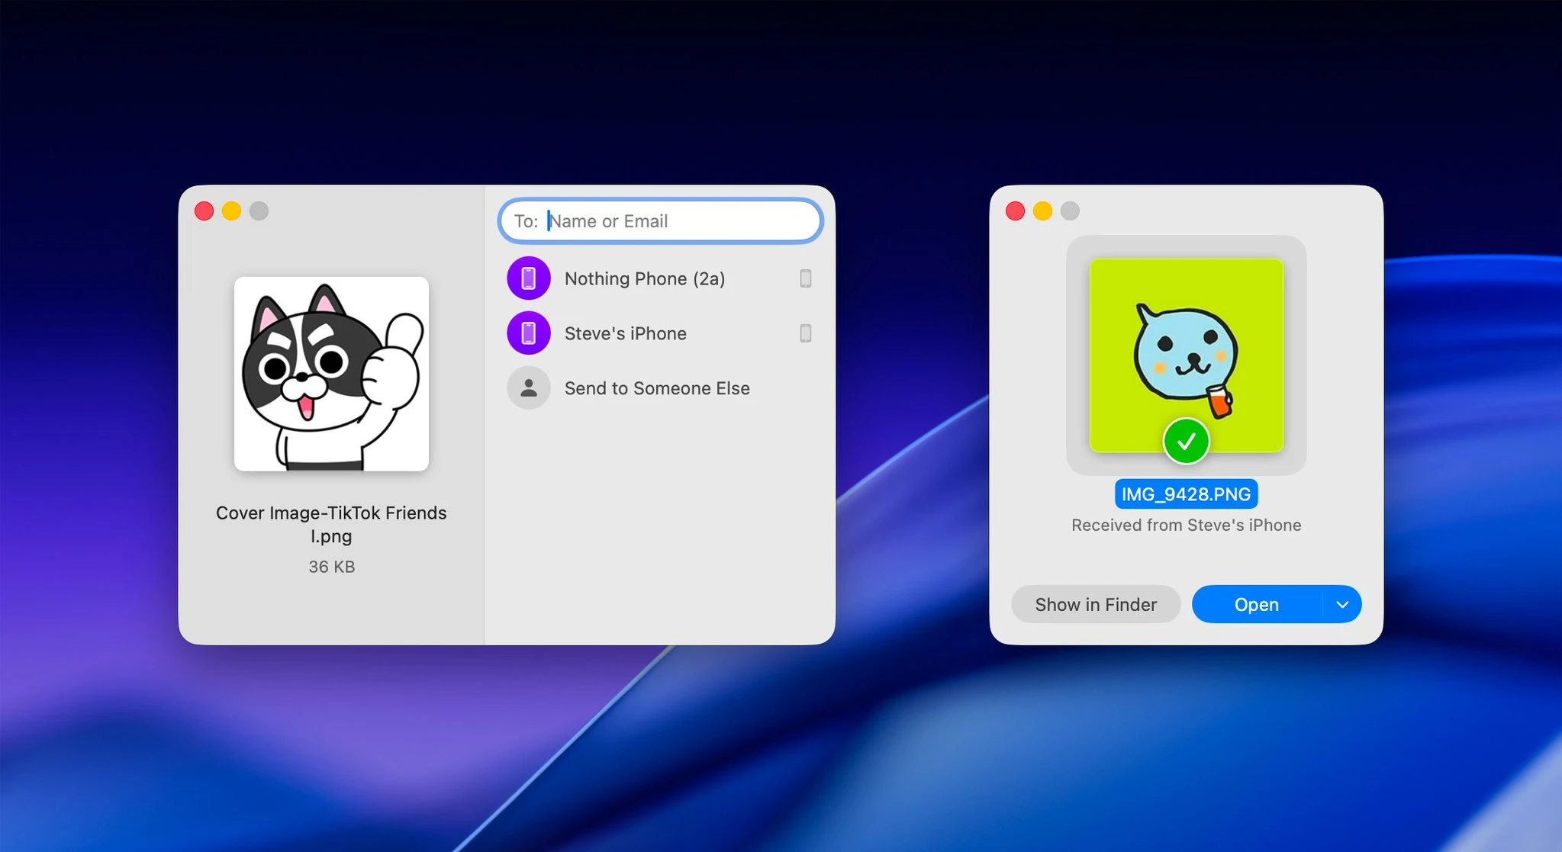Select Send to Someone Else option

[x=656, y=388]
